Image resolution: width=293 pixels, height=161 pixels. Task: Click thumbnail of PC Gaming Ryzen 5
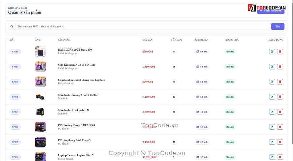coord(40,127)
